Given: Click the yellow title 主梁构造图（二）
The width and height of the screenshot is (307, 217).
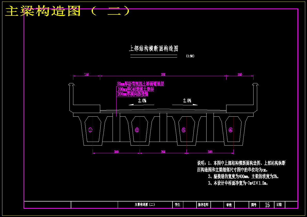Looking at the screenshot, I should click(x=67, y=11).
